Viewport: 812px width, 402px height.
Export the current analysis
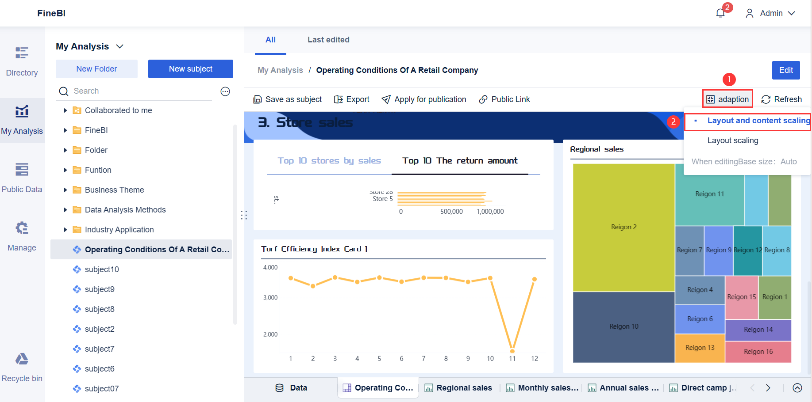pos(352,99)
